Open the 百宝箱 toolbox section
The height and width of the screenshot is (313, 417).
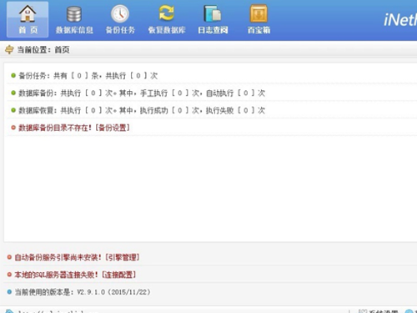point(259,19)
